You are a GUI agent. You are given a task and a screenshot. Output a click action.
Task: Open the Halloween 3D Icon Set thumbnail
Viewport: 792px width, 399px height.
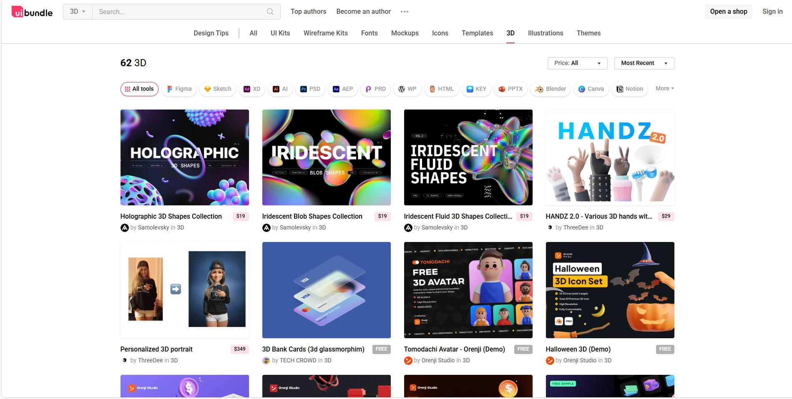coord(610,290)
